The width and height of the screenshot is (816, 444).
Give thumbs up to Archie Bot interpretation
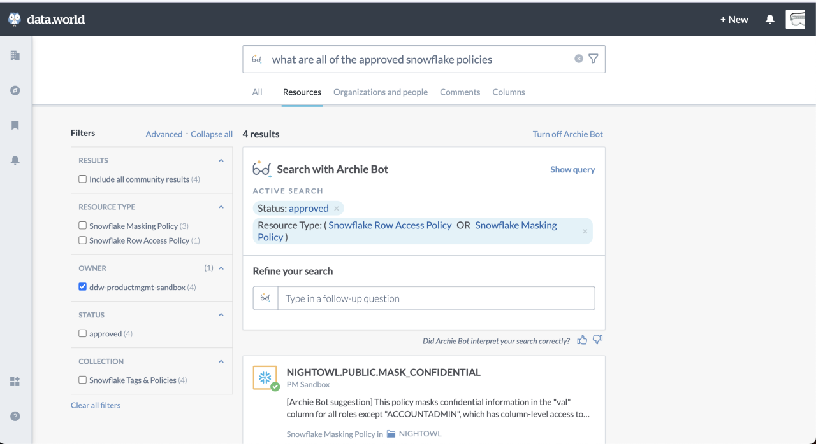click(x=582, y=340)
